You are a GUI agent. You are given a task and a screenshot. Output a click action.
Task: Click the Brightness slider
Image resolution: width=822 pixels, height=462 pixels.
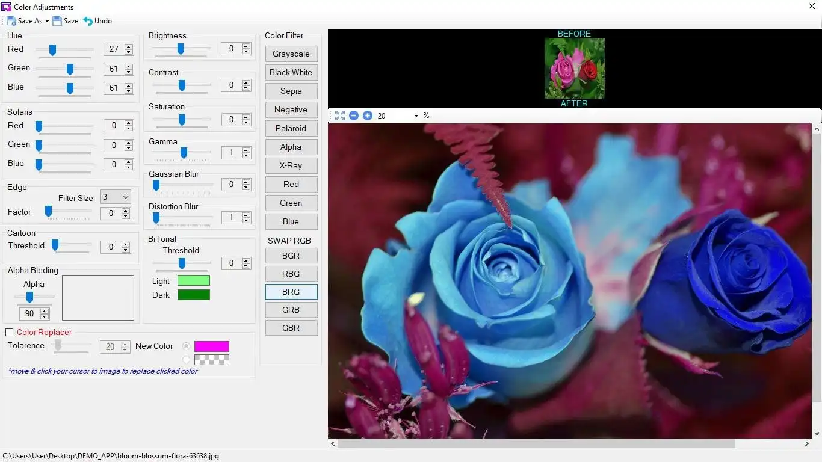click(181, 49)
